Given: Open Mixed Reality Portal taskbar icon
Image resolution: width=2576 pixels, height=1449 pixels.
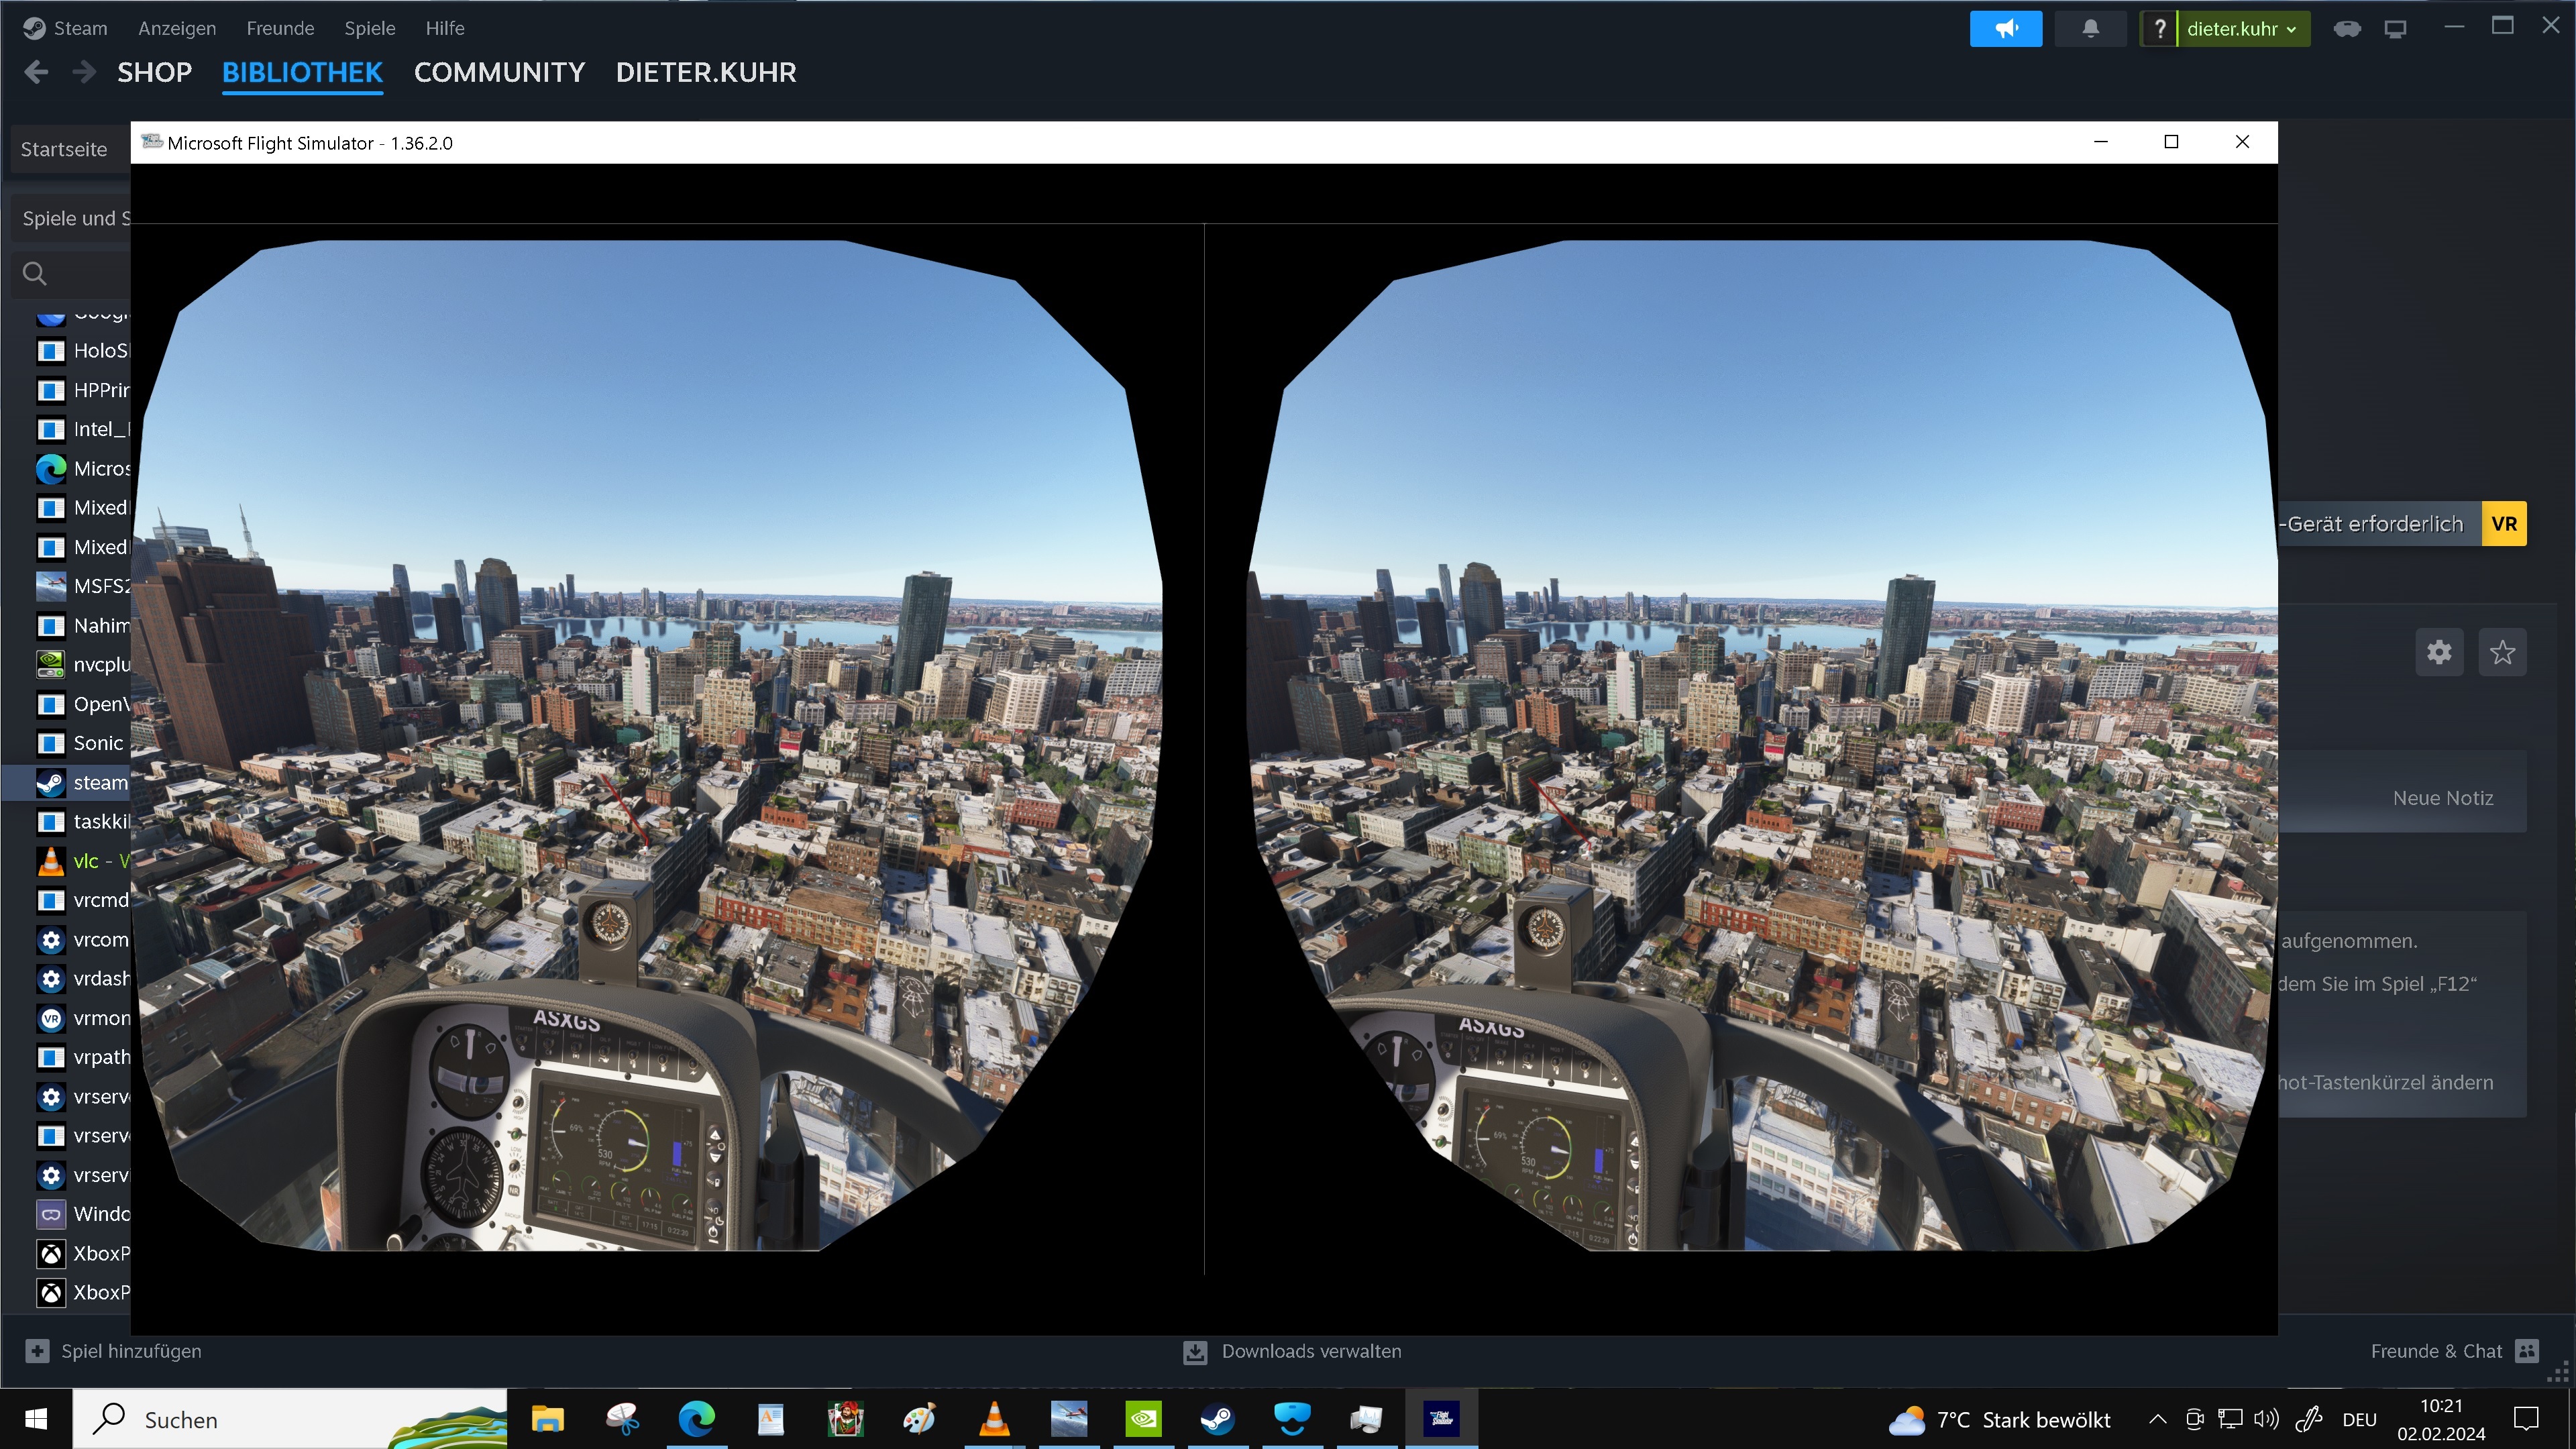Looking at the screenshot, I should (x=1292, y=1419).
